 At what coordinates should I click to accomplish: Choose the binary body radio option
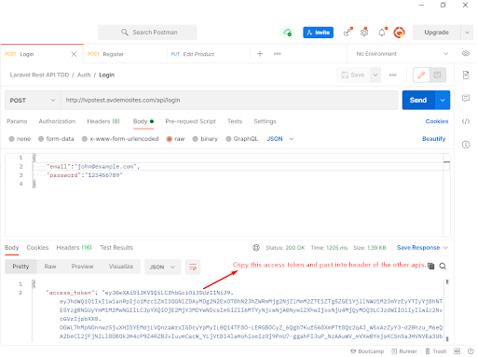[205, 139]
